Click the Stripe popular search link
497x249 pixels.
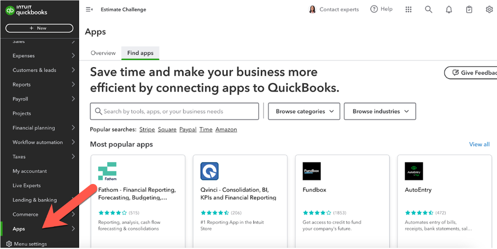[147, 129]
